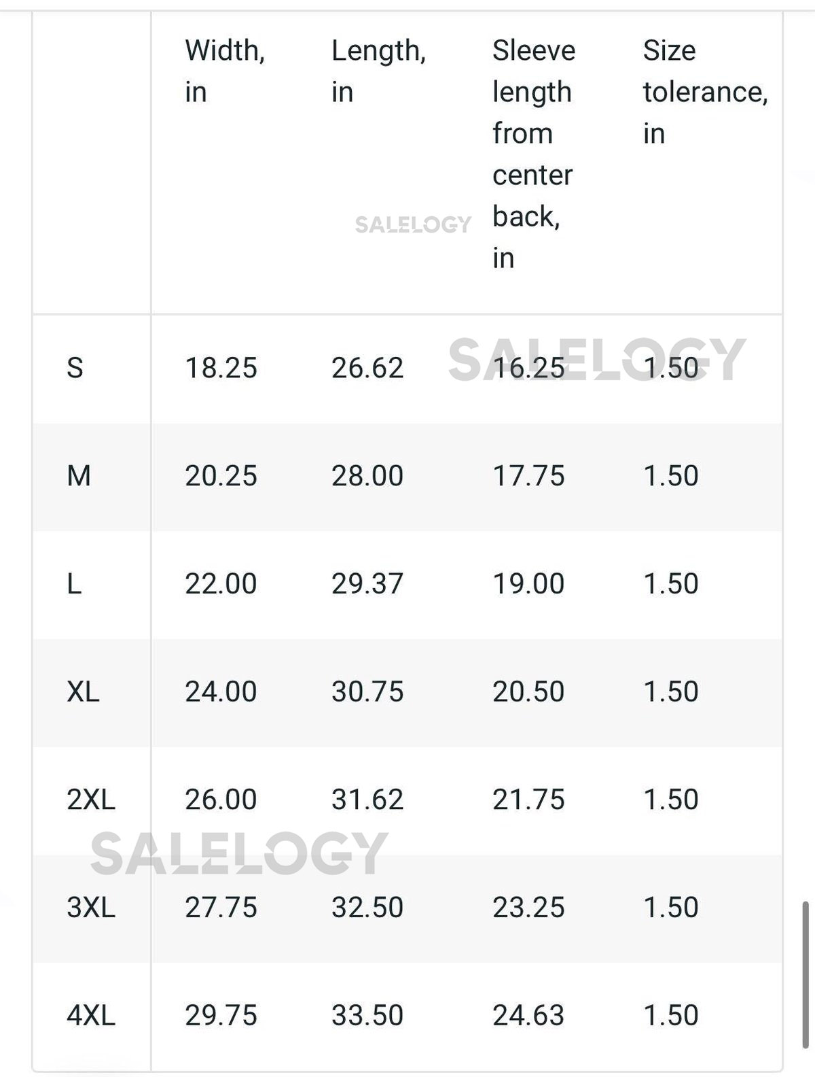The height and width of the screenshot is (1077, 815).
Task: Click the width value 26.00
Action: (221, 800)
